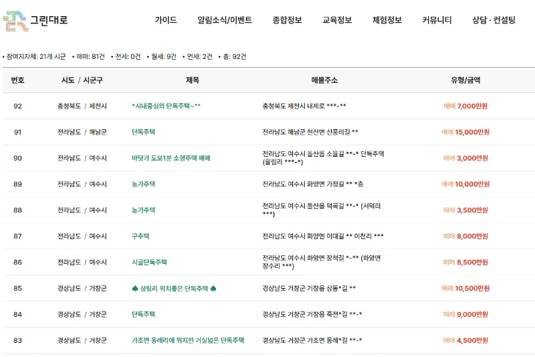
Task: Click region cell 전라남도 / 해남군
Action: pyautogui.click(x=82, y=132)
